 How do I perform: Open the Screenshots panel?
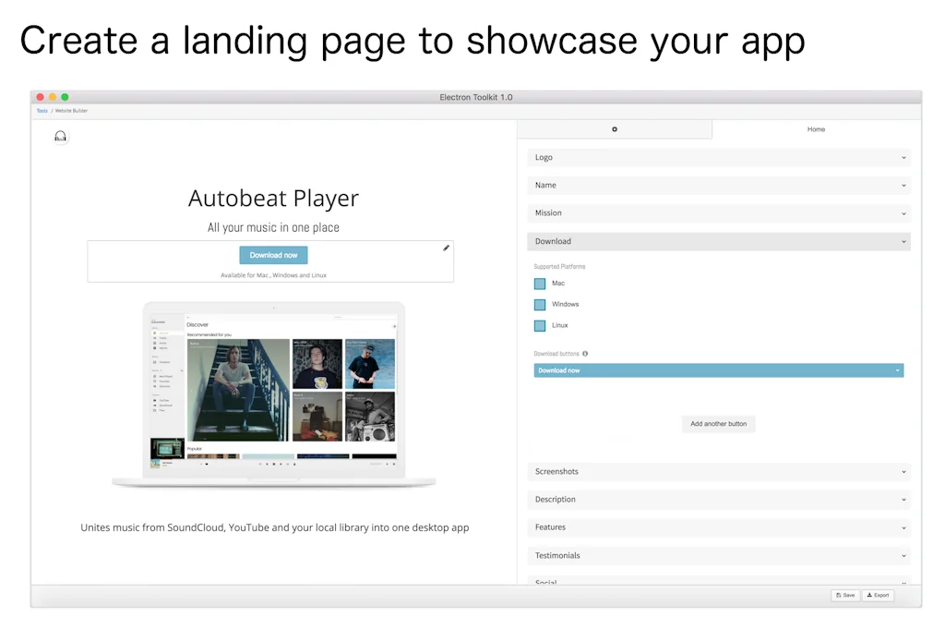tap(718, 471)
